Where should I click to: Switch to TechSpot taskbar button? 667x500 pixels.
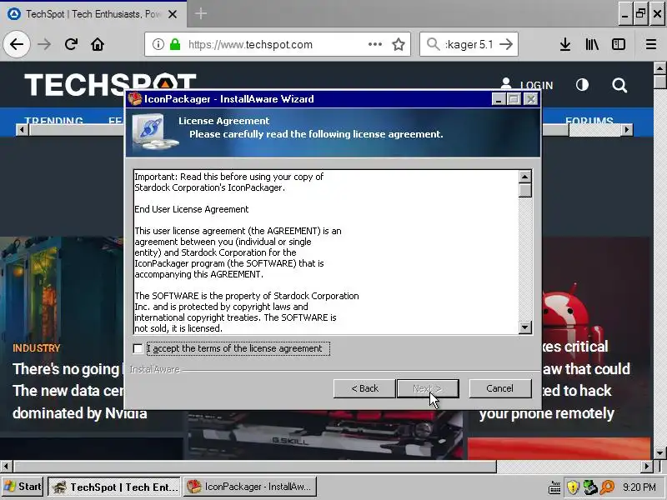click(114, 487)
